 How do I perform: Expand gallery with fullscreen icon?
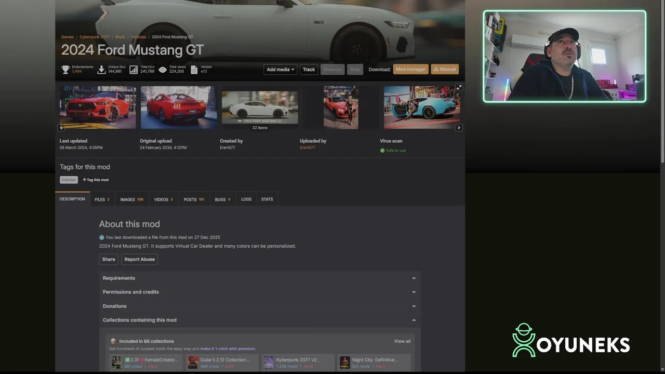(x=459, y=87)
